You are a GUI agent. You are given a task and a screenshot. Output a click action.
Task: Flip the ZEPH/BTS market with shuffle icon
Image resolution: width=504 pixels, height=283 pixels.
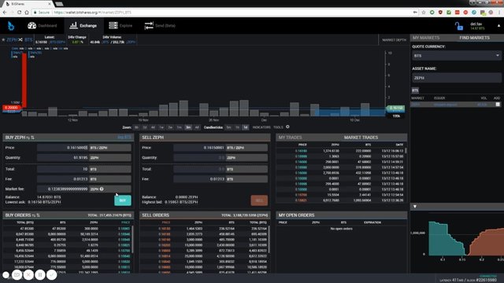click(20, 40)
